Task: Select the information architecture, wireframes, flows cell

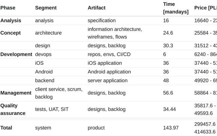Action: 115,33
